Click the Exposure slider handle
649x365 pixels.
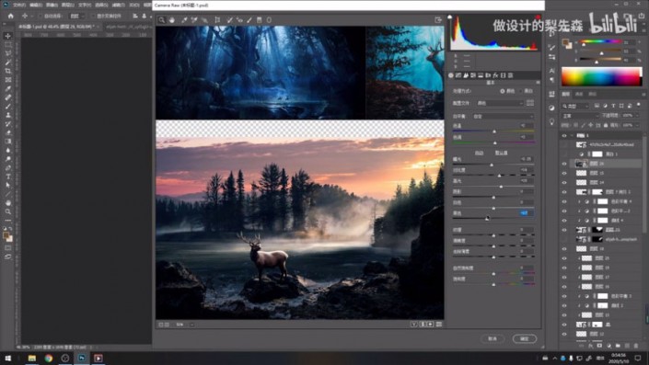(x=492, y=165)
